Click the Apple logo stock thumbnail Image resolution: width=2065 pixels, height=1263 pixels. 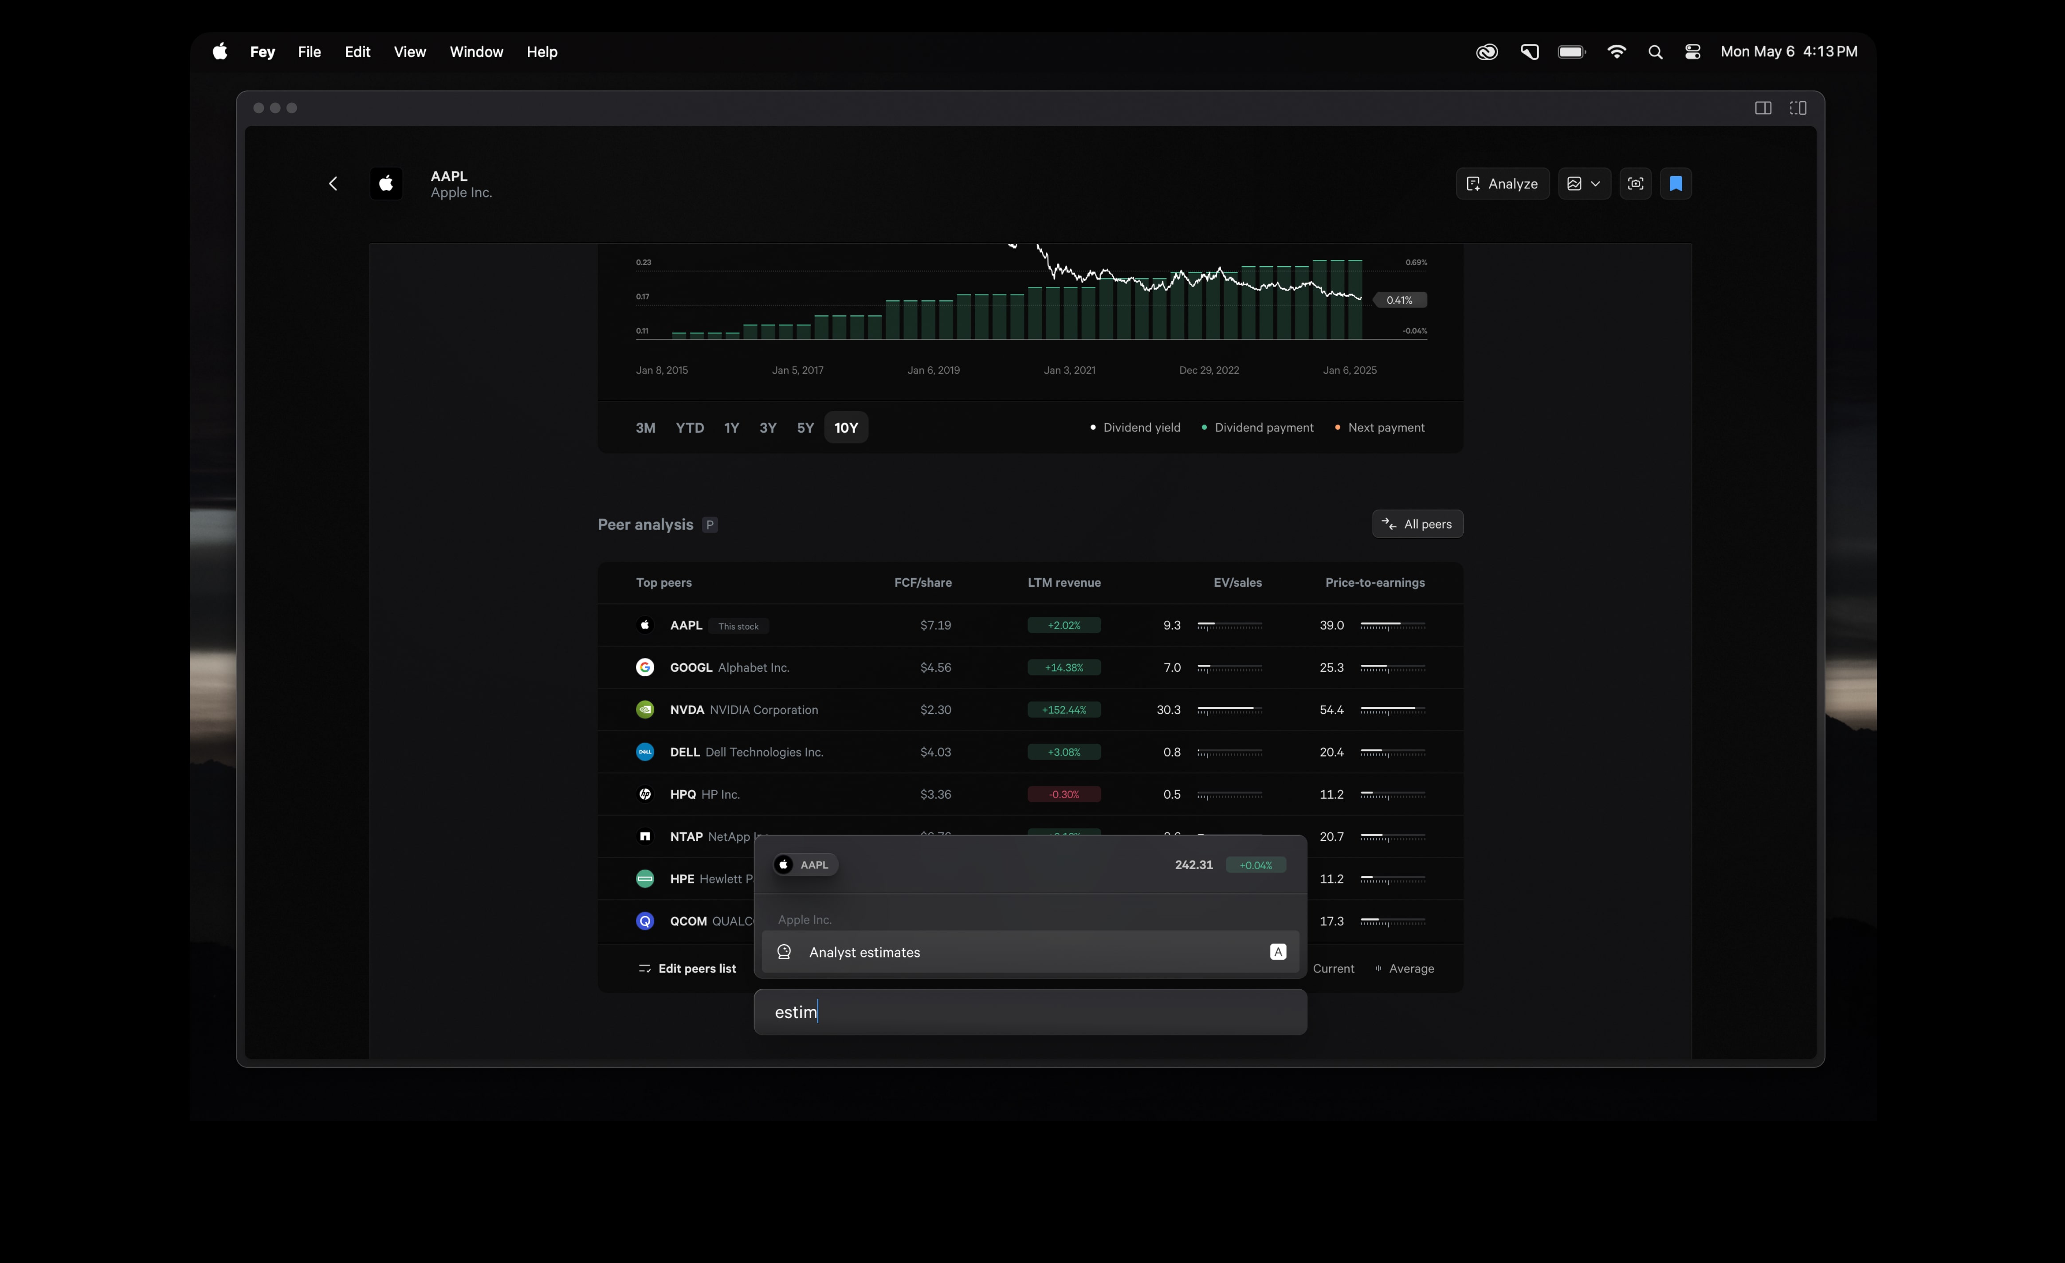coord(386,184)
